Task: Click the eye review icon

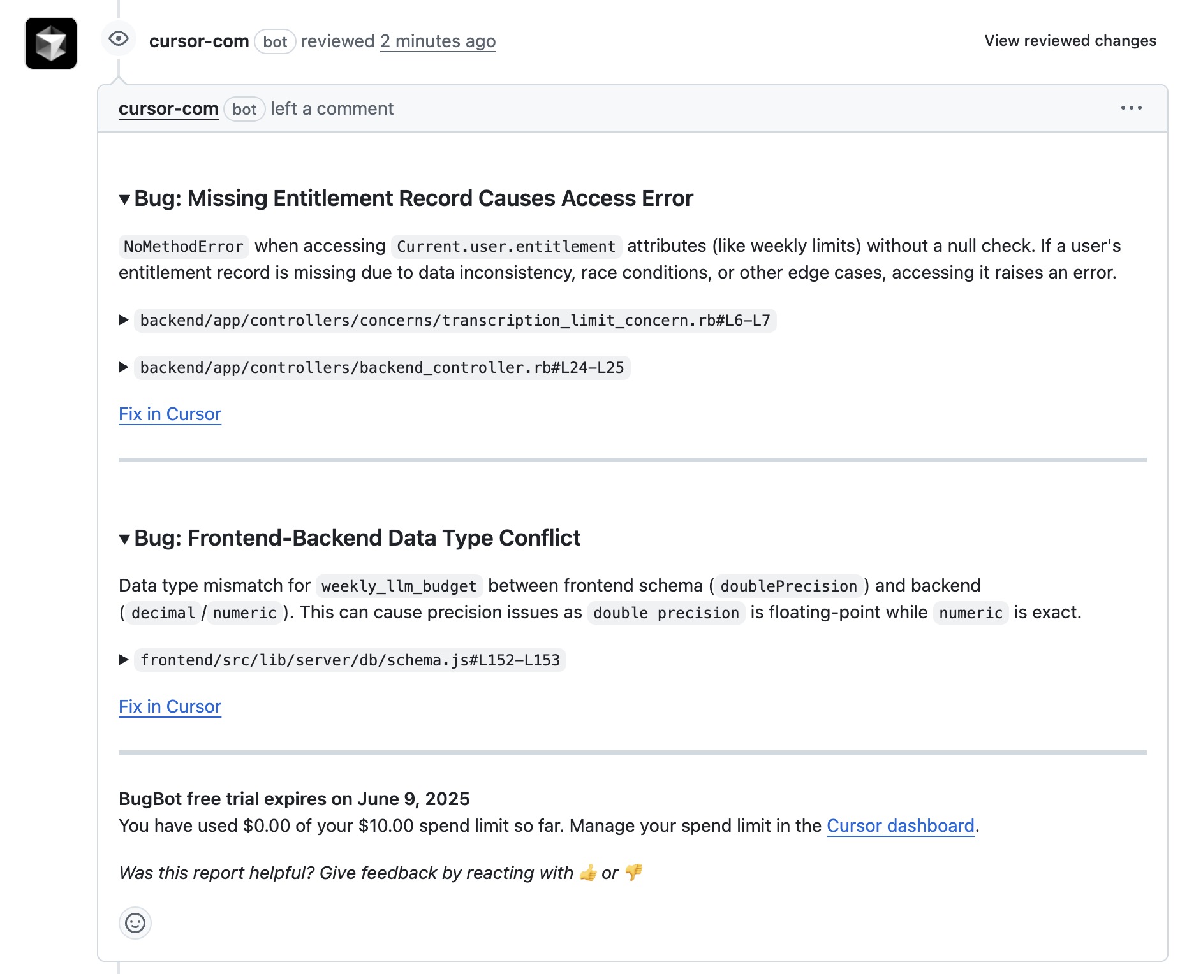Action: [119, 39]
